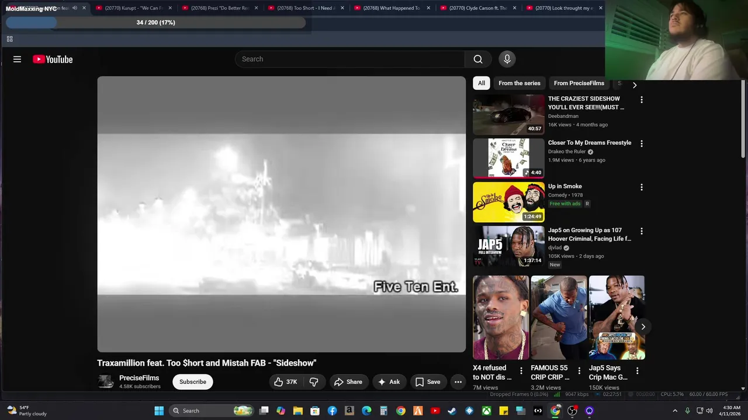Image resolution: width=748 pixels, height=420 pixels.
Task: Show next shorts with shelf arrow
Action: pos(643,327)
